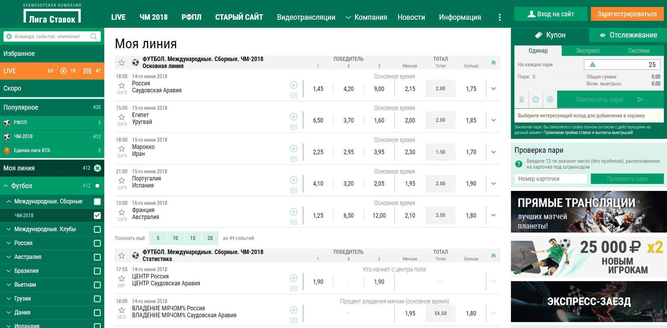The height and width of the screenshot is (328, 667).
Task: Collapse the Футбол sidebar group
Action: (x=6, y=186)
